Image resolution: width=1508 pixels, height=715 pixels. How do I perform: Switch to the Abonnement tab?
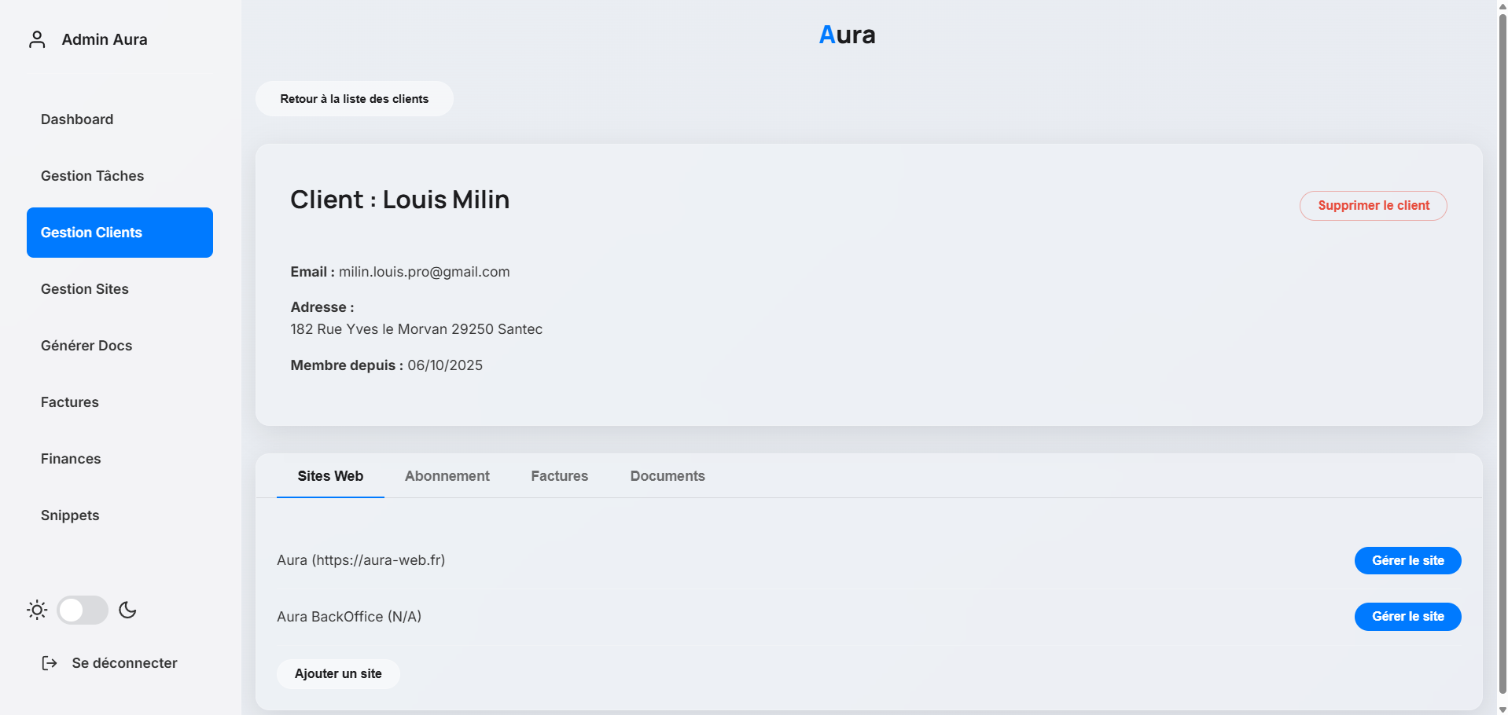click(x=447, y=475)
